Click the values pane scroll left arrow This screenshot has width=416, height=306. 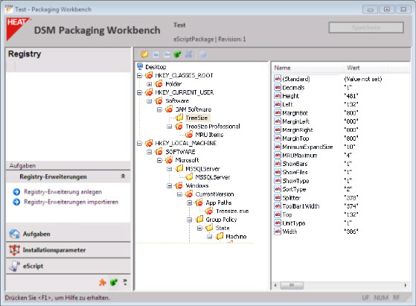point(275,285)
